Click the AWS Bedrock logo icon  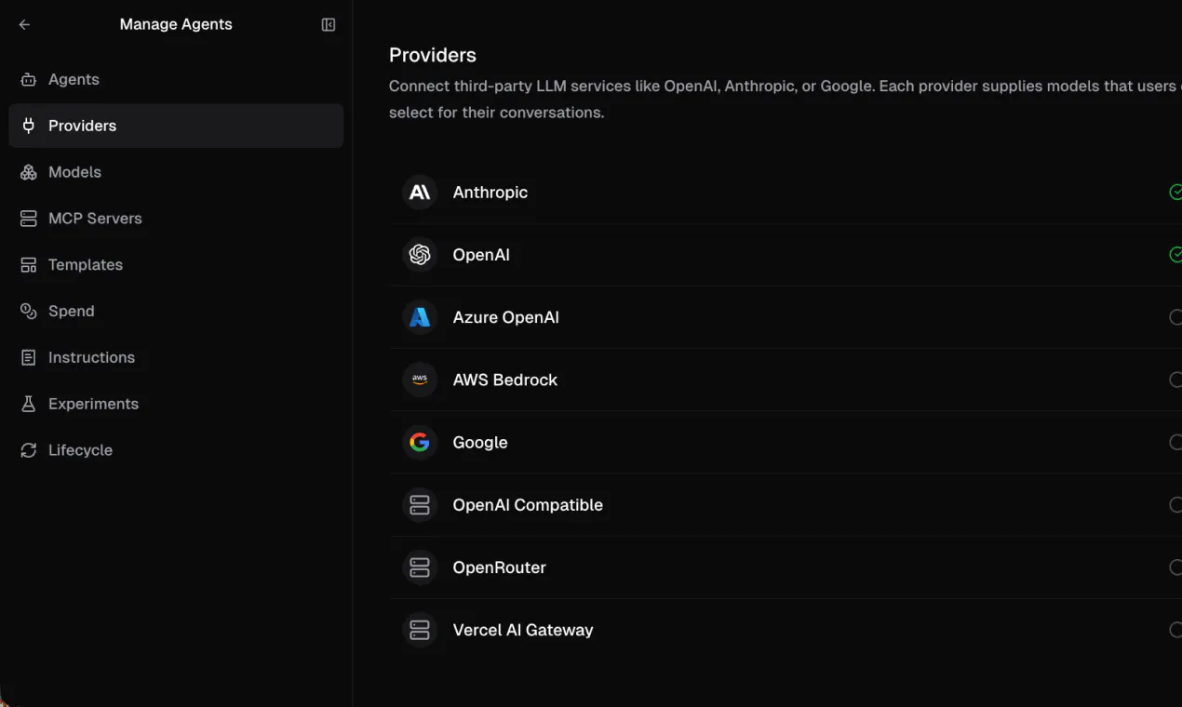point(420,380)
